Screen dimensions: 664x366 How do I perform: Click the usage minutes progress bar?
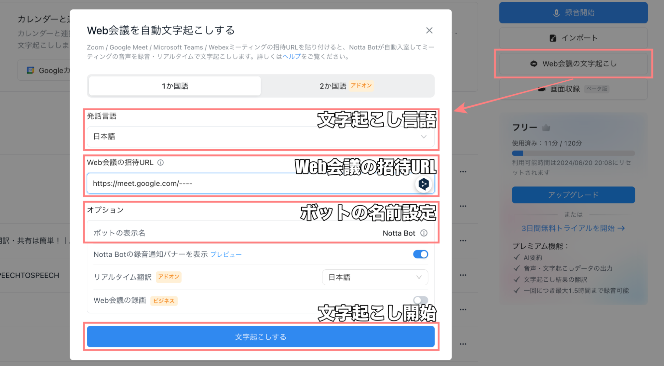point(573,153)
